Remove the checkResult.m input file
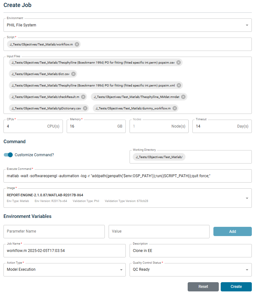The height and width of the screenshot is (293, 255). click(x=83, y=97)
